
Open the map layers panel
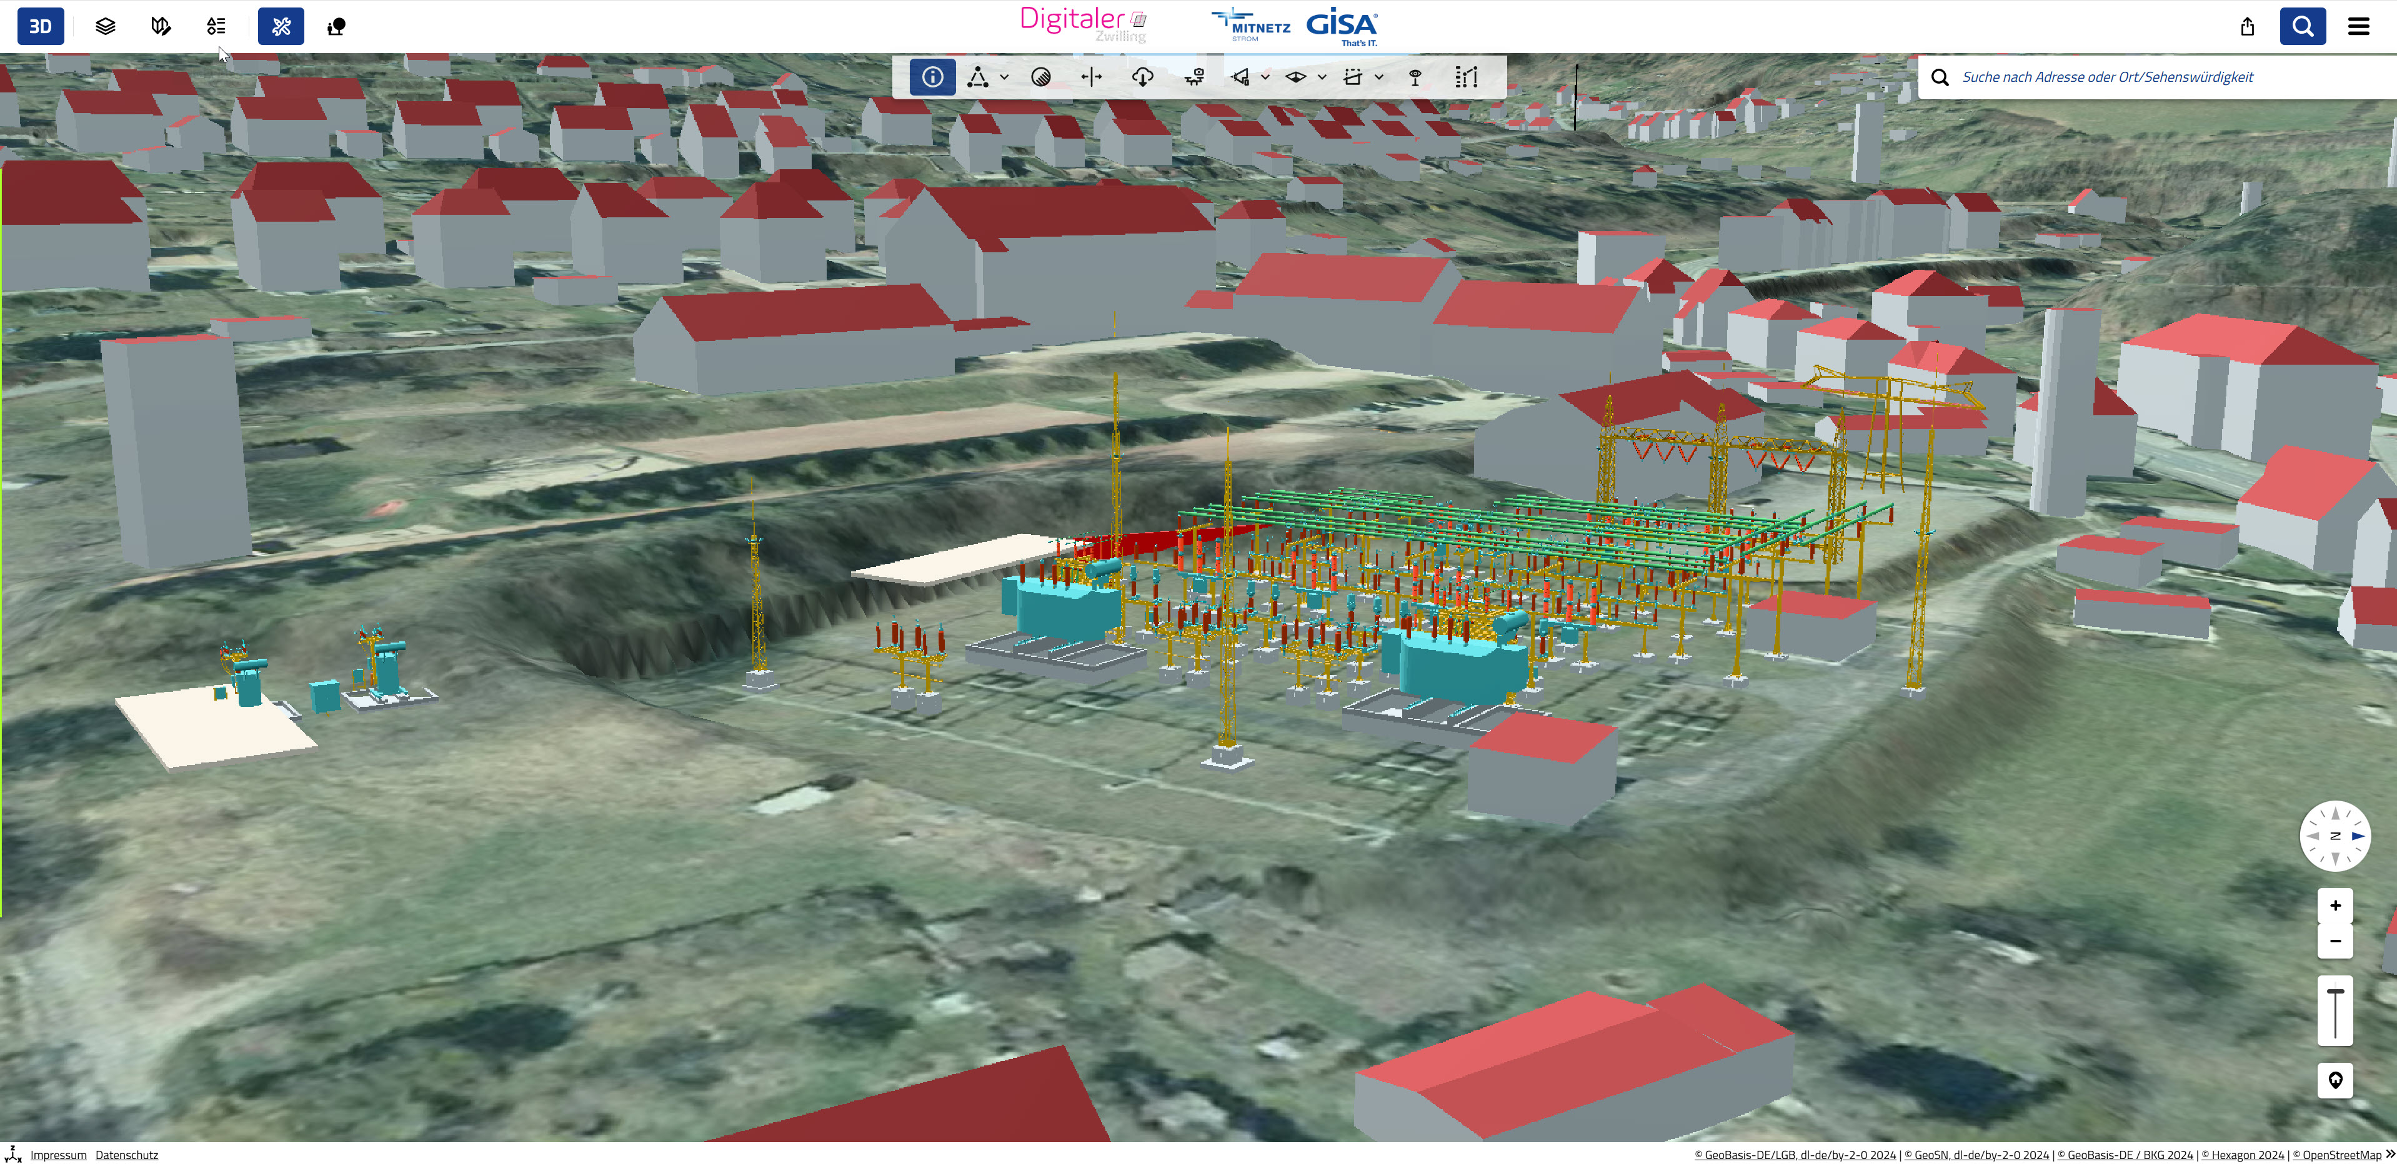pos(105,26)
